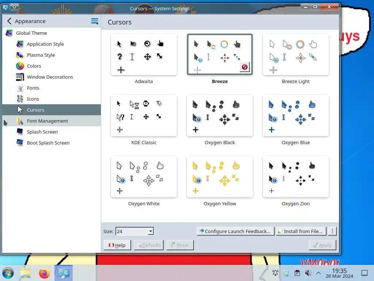374x281 pixels.
Task: Choose the Breeze cursor theme
Action: (x=220, y=55)
